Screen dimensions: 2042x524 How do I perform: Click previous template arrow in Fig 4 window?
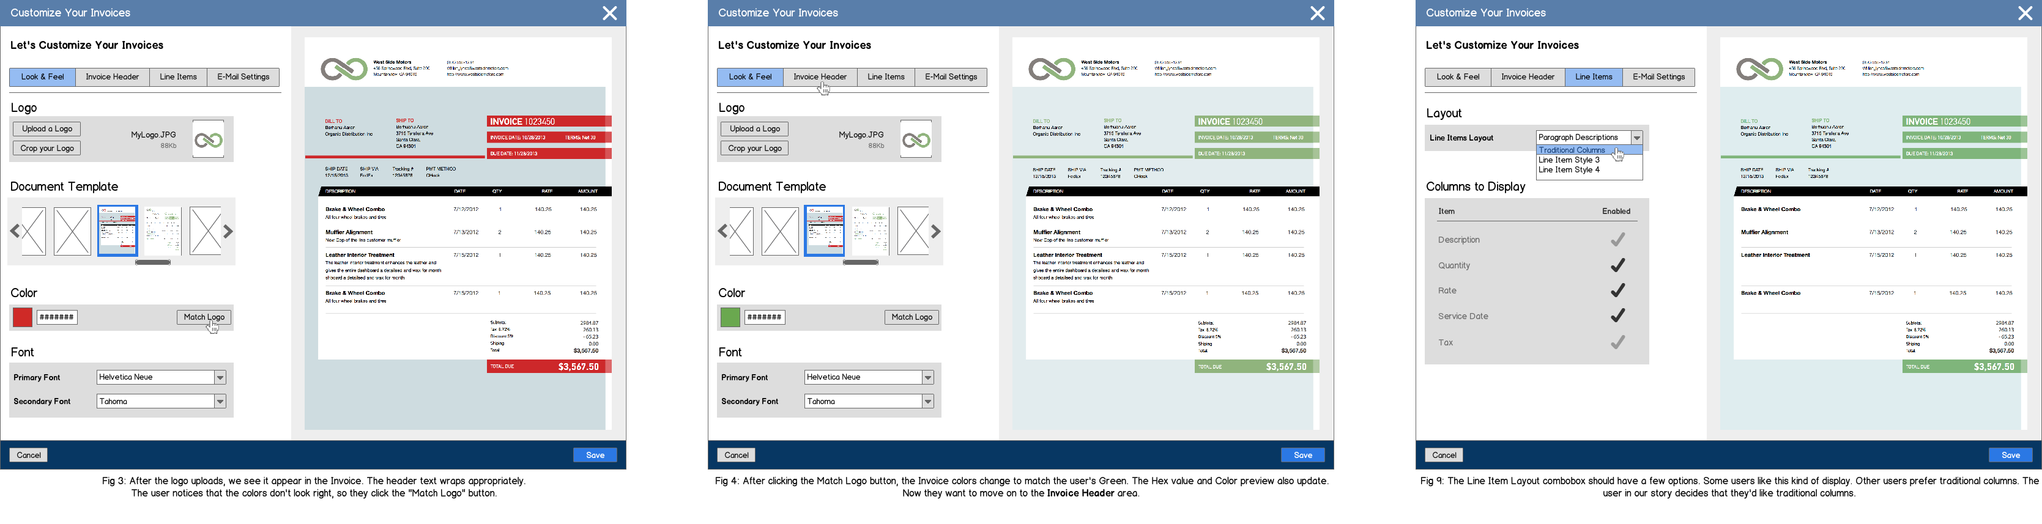click(722, 232)
